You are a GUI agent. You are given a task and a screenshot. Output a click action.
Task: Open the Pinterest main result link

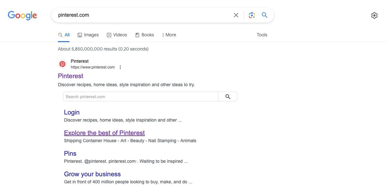point(70,76)
